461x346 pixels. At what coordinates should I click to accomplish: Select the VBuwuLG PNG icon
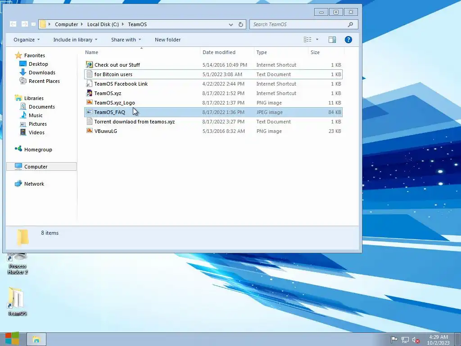[90, 131]
